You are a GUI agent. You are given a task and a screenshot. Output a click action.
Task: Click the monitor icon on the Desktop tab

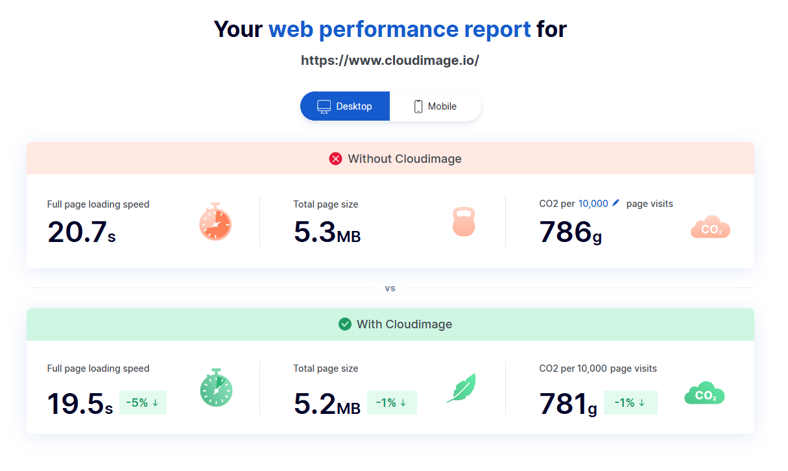tap(324, 106)
